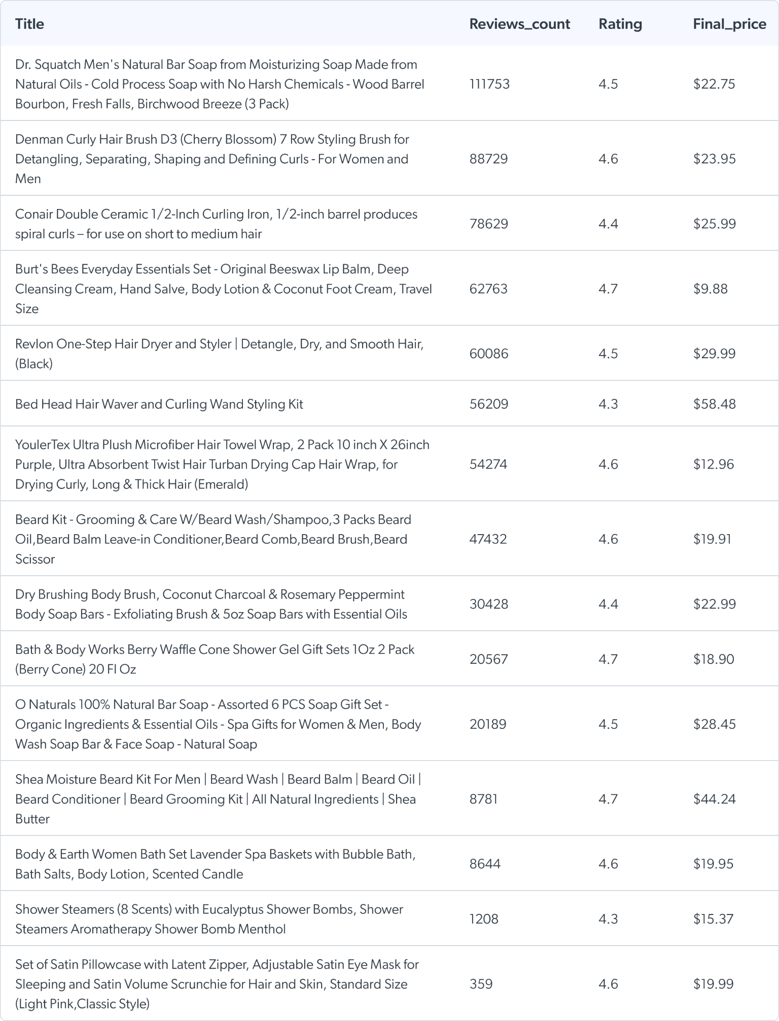The width and height of the screenshot is (779, 1021).
Task: Select the $58.48 final price cell
Action: pyautogui.click(x=714, y=404)
